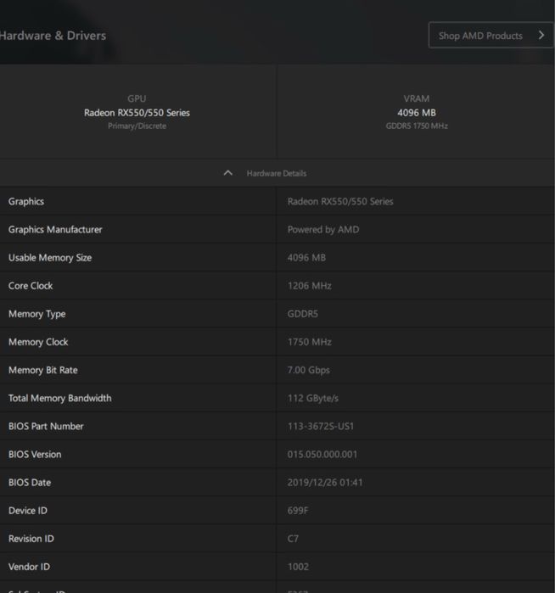The image size is (555, 593).
Task: Collapse the Hardware Details section
Action: (227, 173)
